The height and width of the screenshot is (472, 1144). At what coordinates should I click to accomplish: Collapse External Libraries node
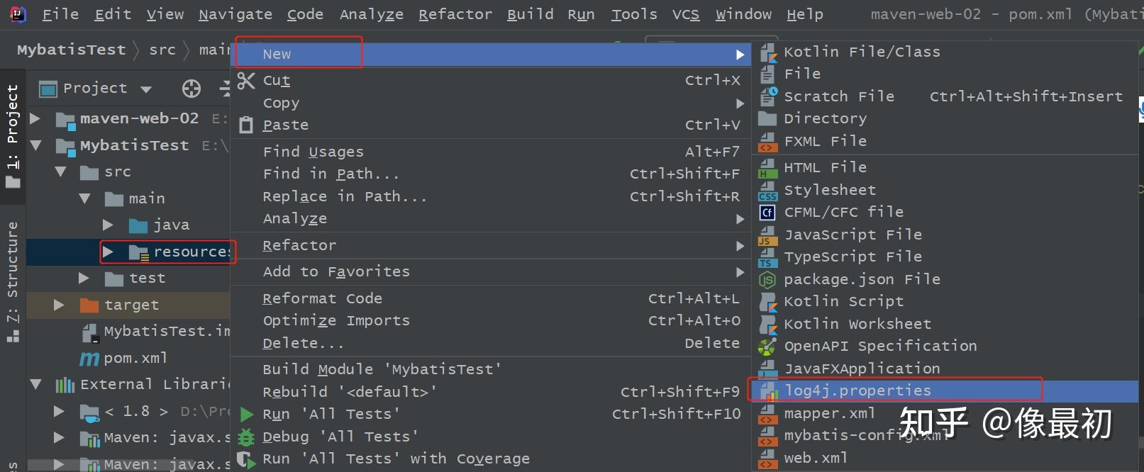36,385
